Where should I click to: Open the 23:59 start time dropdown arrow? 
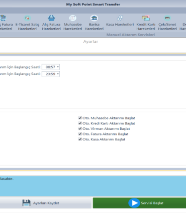coord(58,74)
